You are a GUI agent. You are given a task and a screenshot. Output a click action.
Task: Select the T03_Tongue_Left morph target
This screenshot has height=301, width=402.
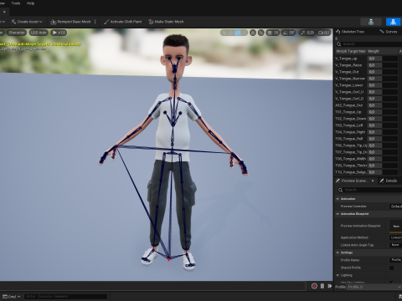pos(349,125)
